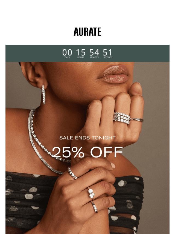Click the diamond hoop earring
The height and width of the screenshot is (234, 175).
[x=43, y=95]
